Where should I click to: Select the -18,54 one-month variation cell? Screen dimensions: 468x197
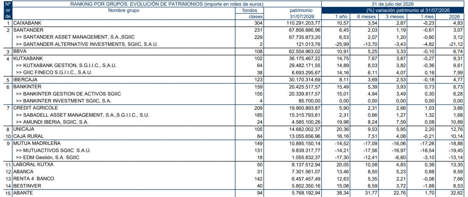(x=428, y=150)
